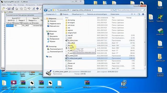Expand the J7_249.bin tree node
Image resolution: width=167 pixels, height=93 pixels.
pos(2,12)
